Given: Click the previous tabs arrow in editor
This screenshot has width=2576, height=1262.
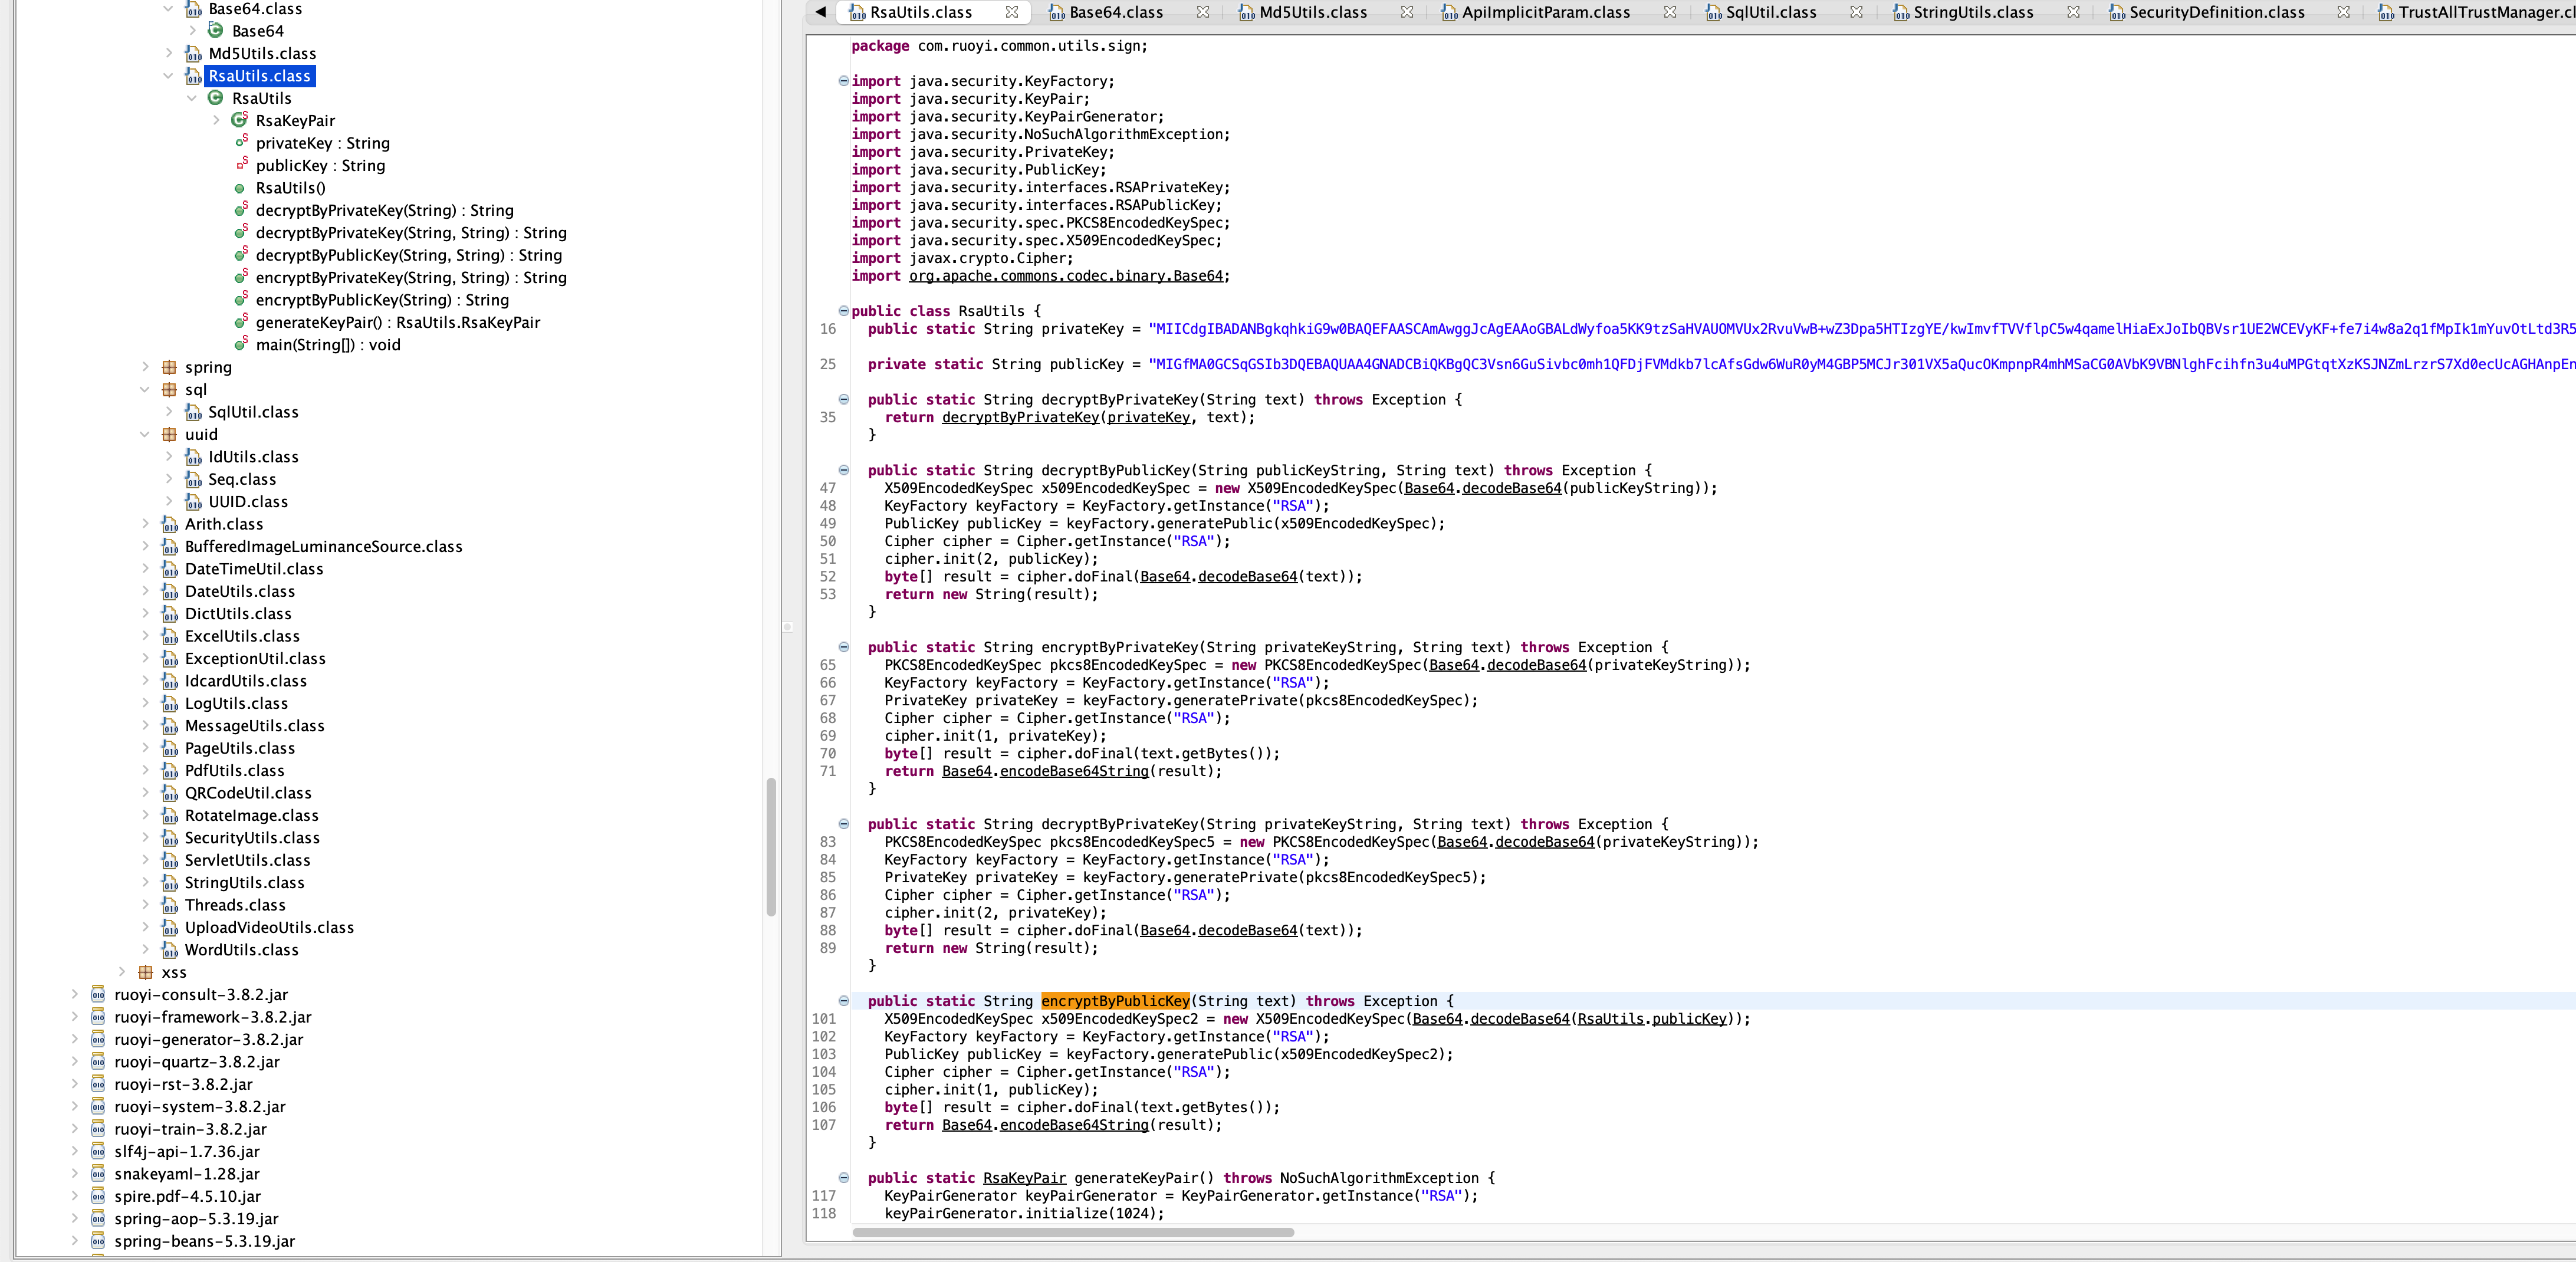Looking at the screenshot, I should [x=820, y=12].
